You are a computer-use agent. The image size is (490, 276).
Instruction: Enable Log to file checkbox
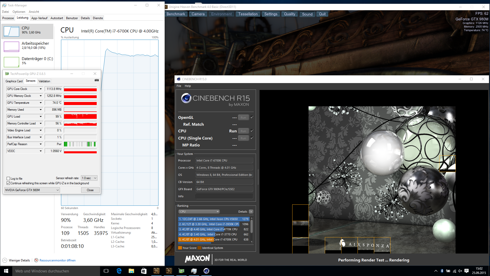click(8, 179)
